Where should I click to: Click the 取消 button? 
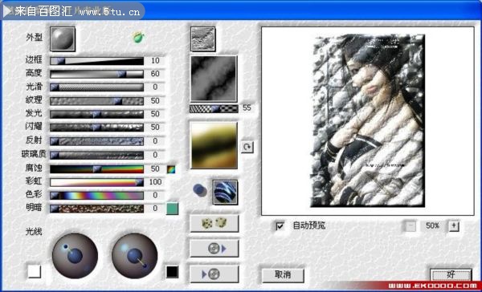pos(283,275)
